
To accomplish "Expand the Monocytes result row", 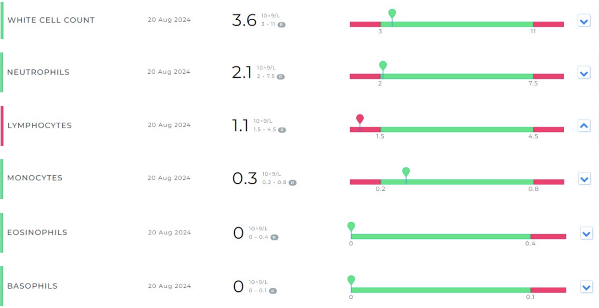I will point(584,180).
